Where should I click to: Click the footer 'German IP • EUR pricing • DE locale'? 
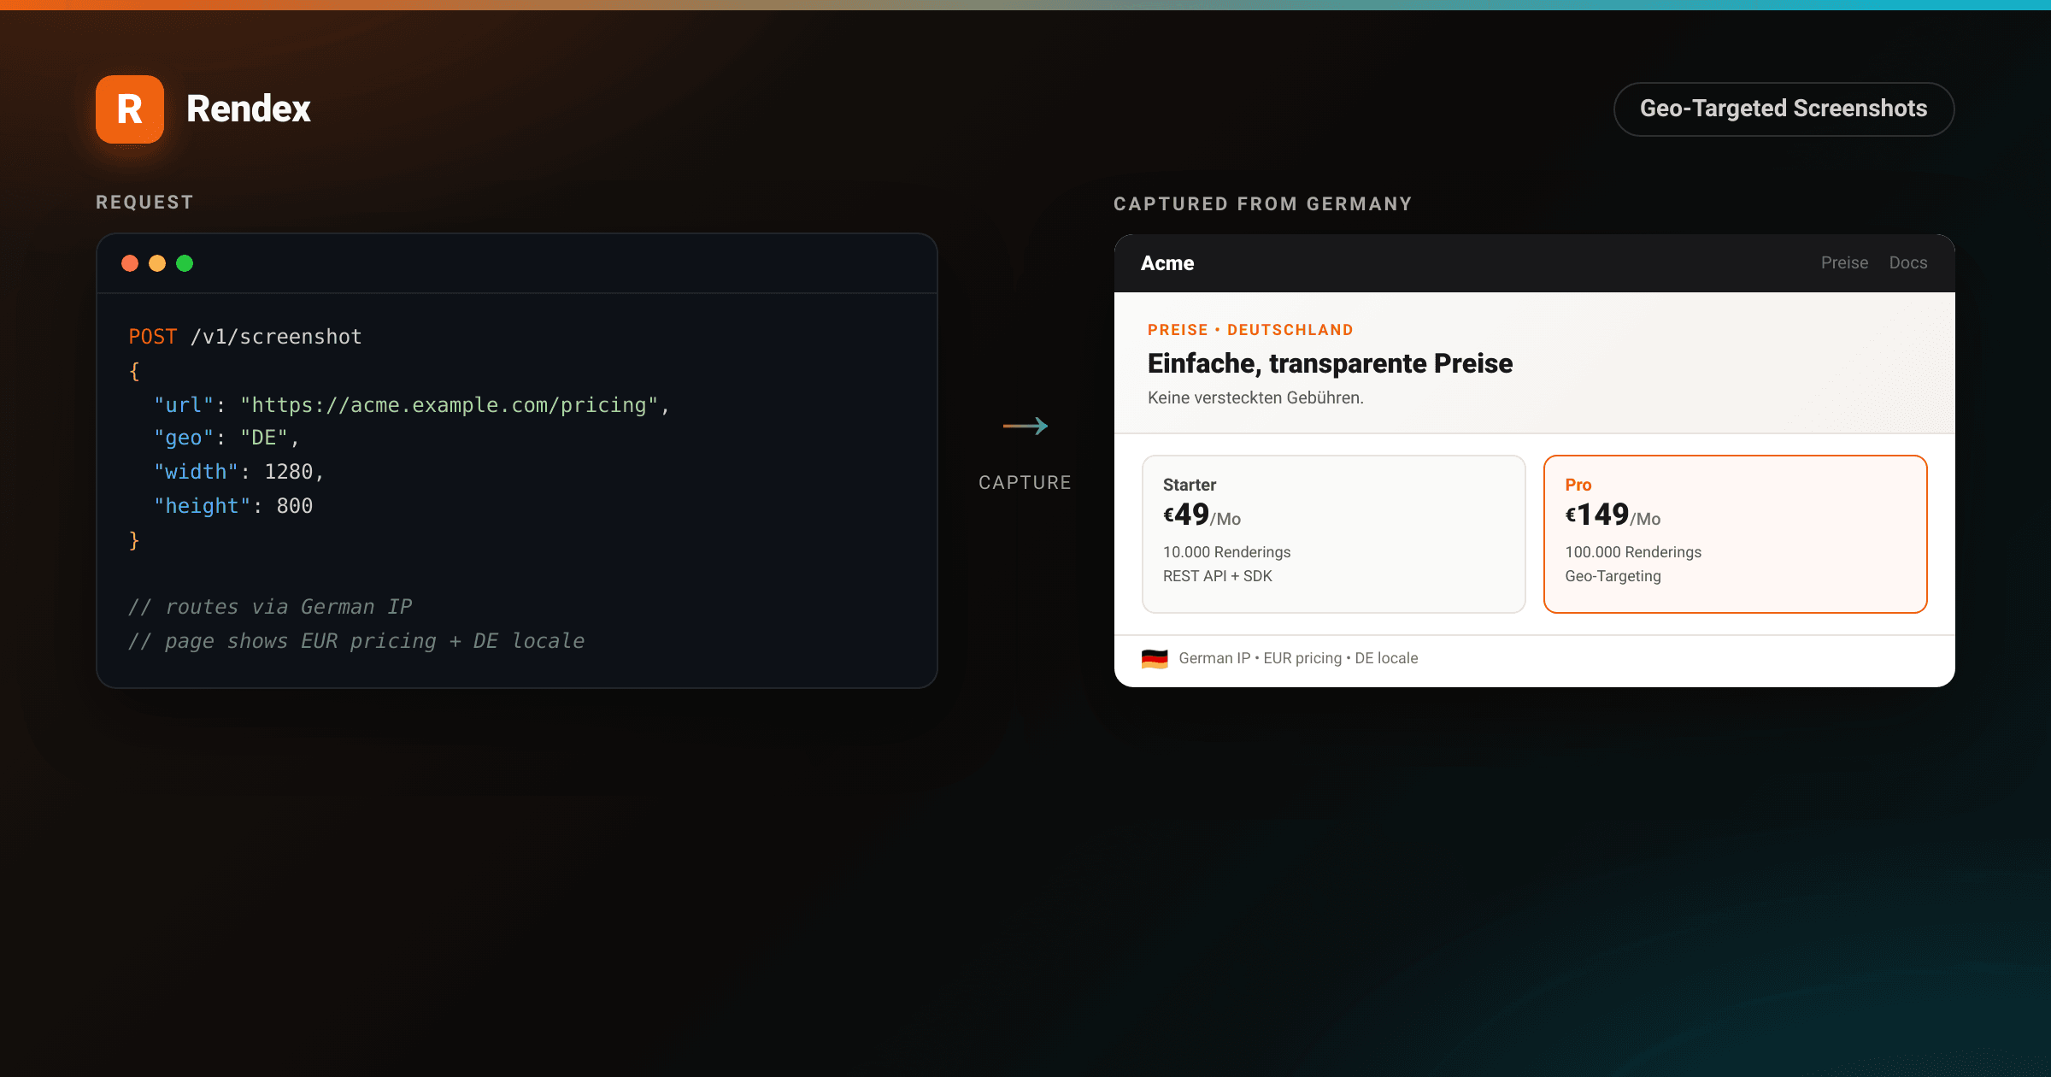click(x=1298, y=658)
